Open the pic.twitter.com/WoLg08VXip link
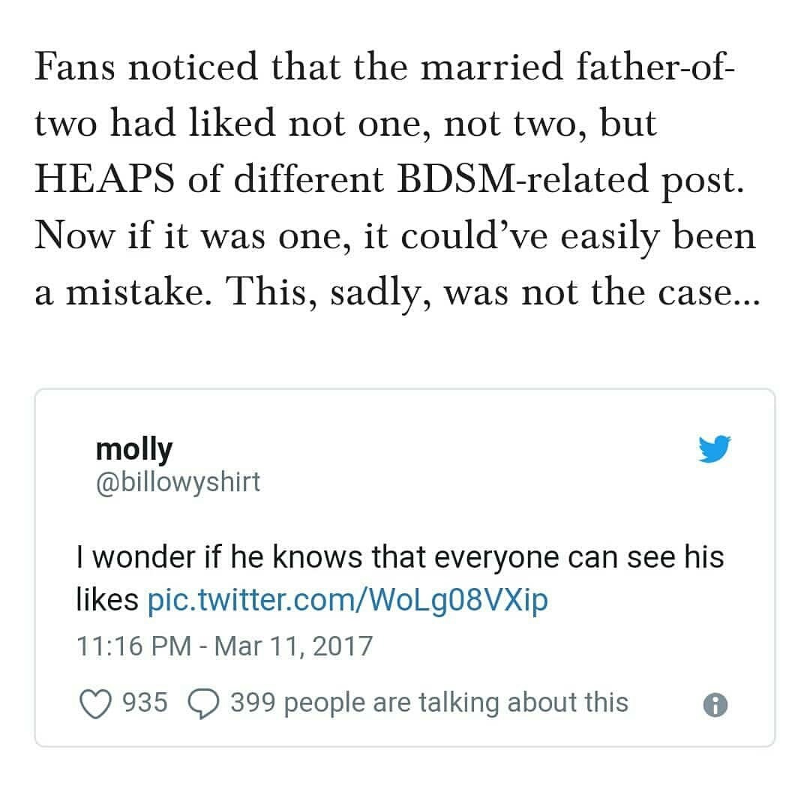 [347, 600]
